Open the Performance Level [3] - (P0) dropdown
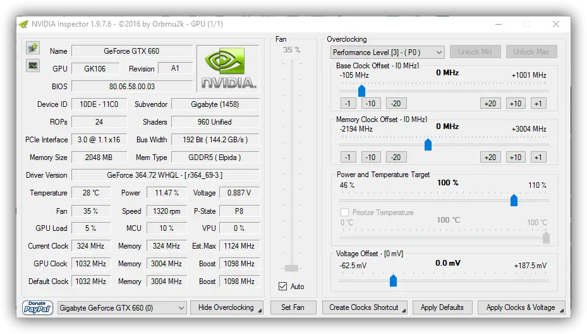Viewport: 587px width, 334px height. [387, 52]
